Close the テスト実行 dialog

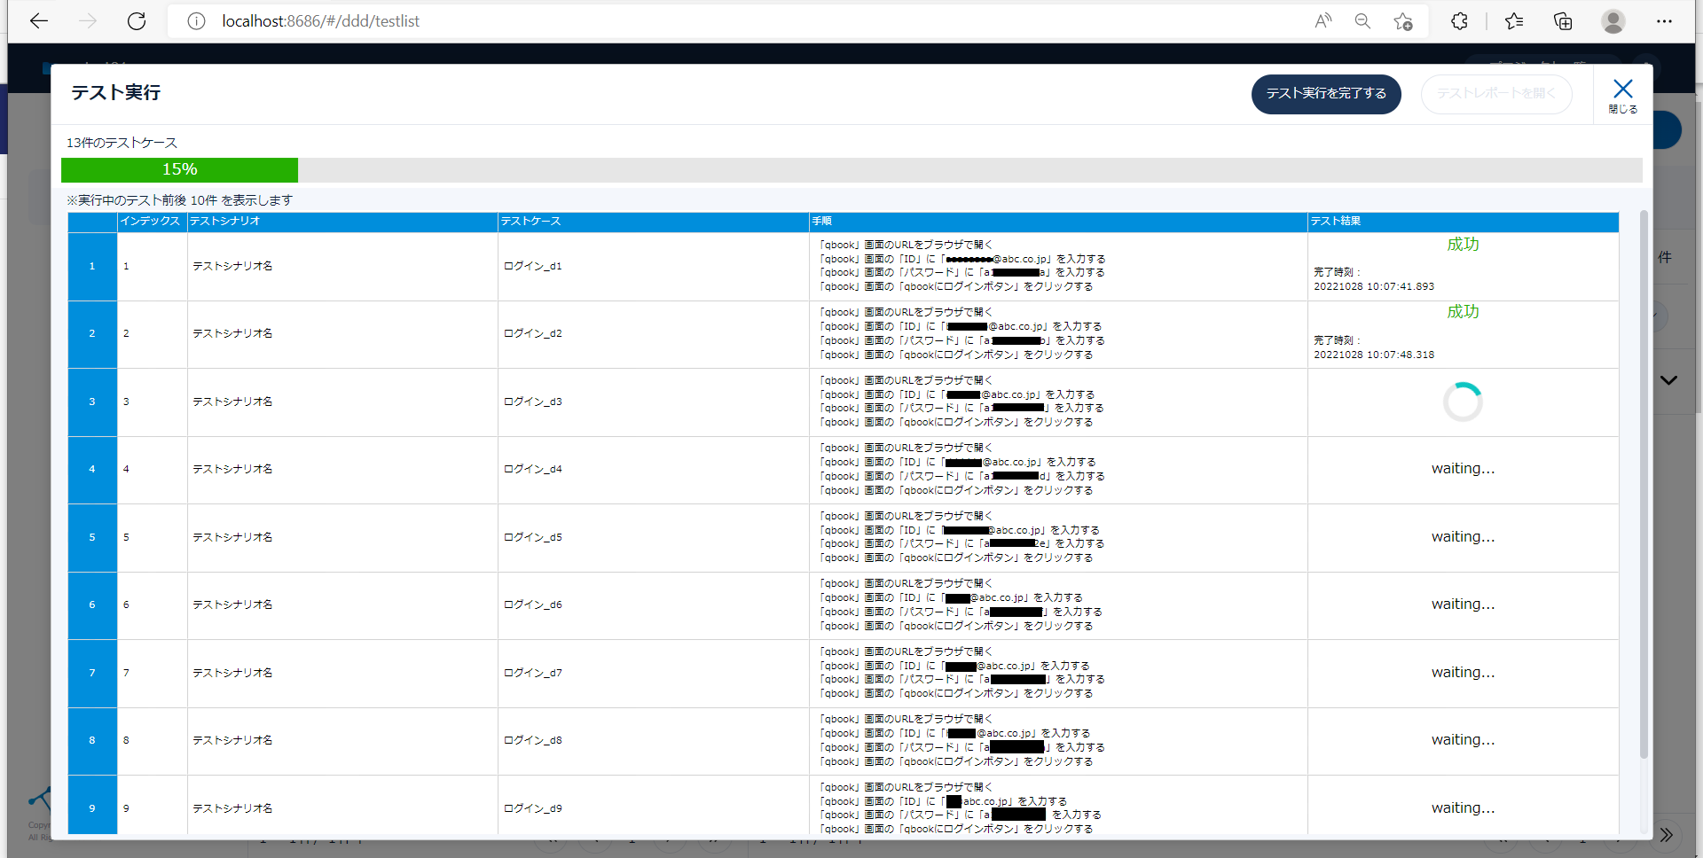(1622, 94)
